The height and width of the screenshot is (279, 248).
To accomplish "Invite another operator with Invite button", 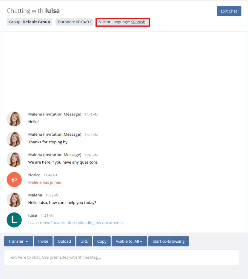I will pyautogui.click(x=43, y=241).
